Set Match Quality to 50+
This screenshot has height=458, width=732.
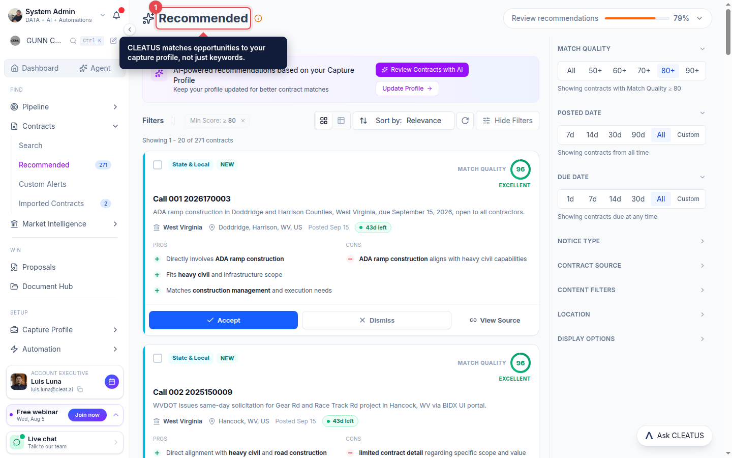(595, 71)
